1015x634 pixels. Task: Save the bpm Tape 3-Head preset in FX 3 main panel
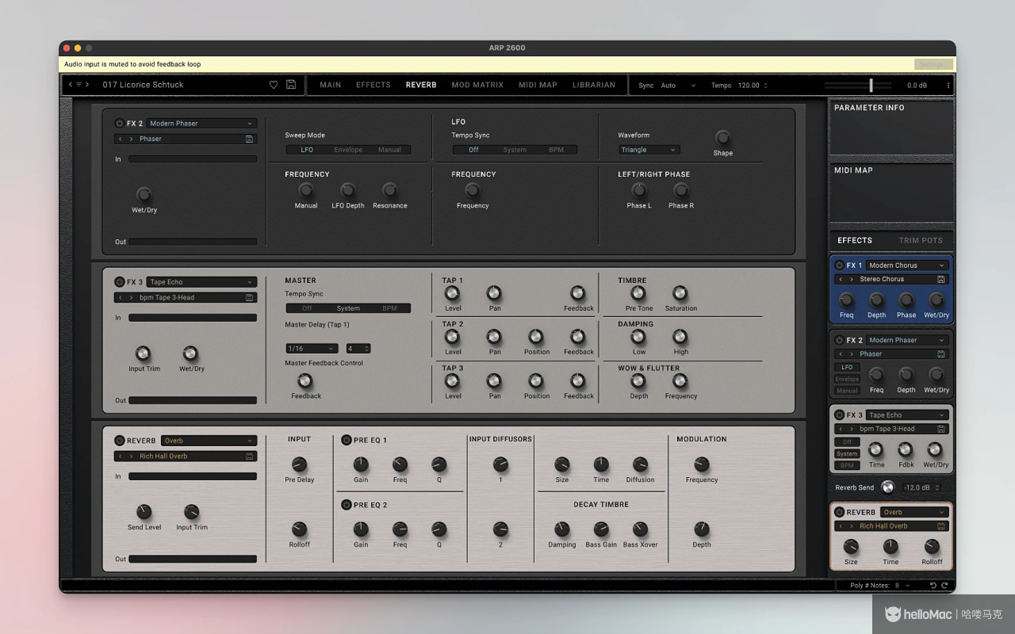(x=250, y=297)
